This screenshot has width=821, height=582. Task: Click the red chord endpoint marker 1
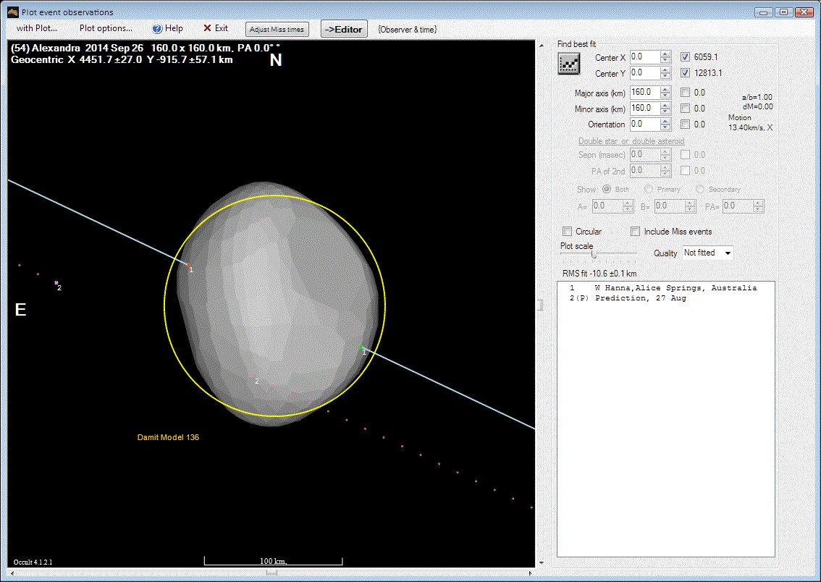coord(188,266)
